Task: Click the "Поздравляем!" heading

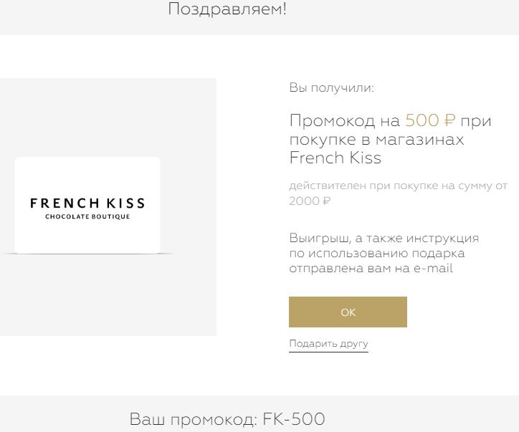Action: tap(227, 9)
